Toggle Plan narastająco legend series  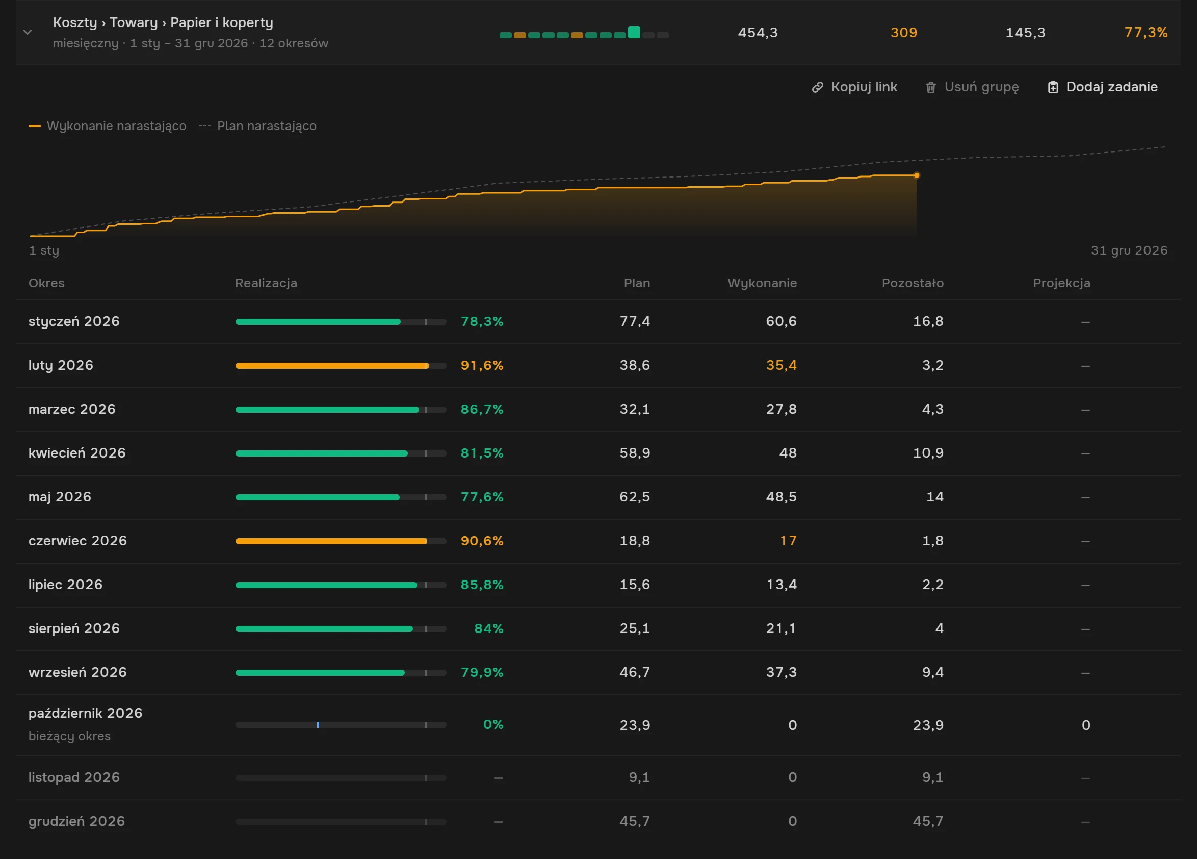click(x=257, y=125)
